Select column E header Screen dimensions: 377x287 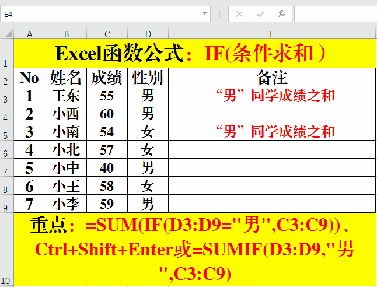[272, 34]
